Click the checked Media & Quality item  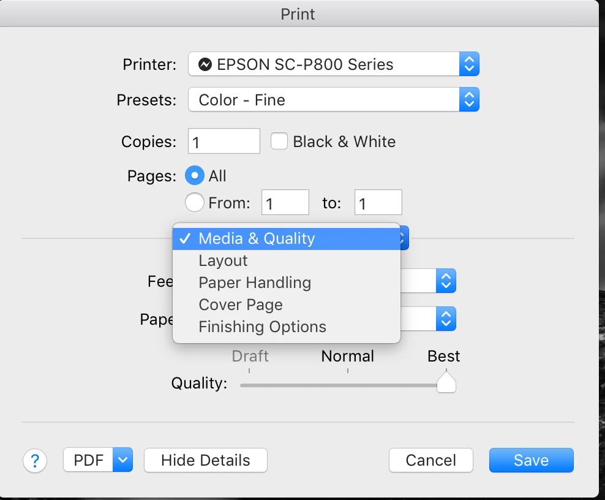tap(257, 238)
